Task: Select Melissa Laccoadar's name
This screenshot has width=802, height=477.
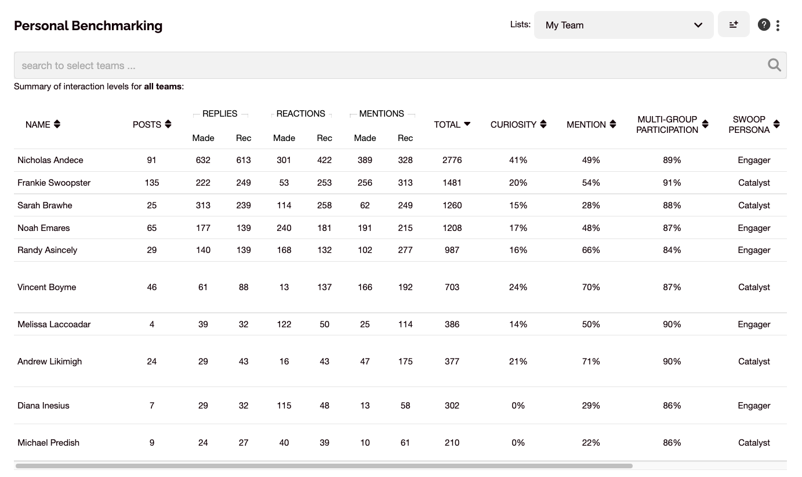Action: click(x=54, y=324)
